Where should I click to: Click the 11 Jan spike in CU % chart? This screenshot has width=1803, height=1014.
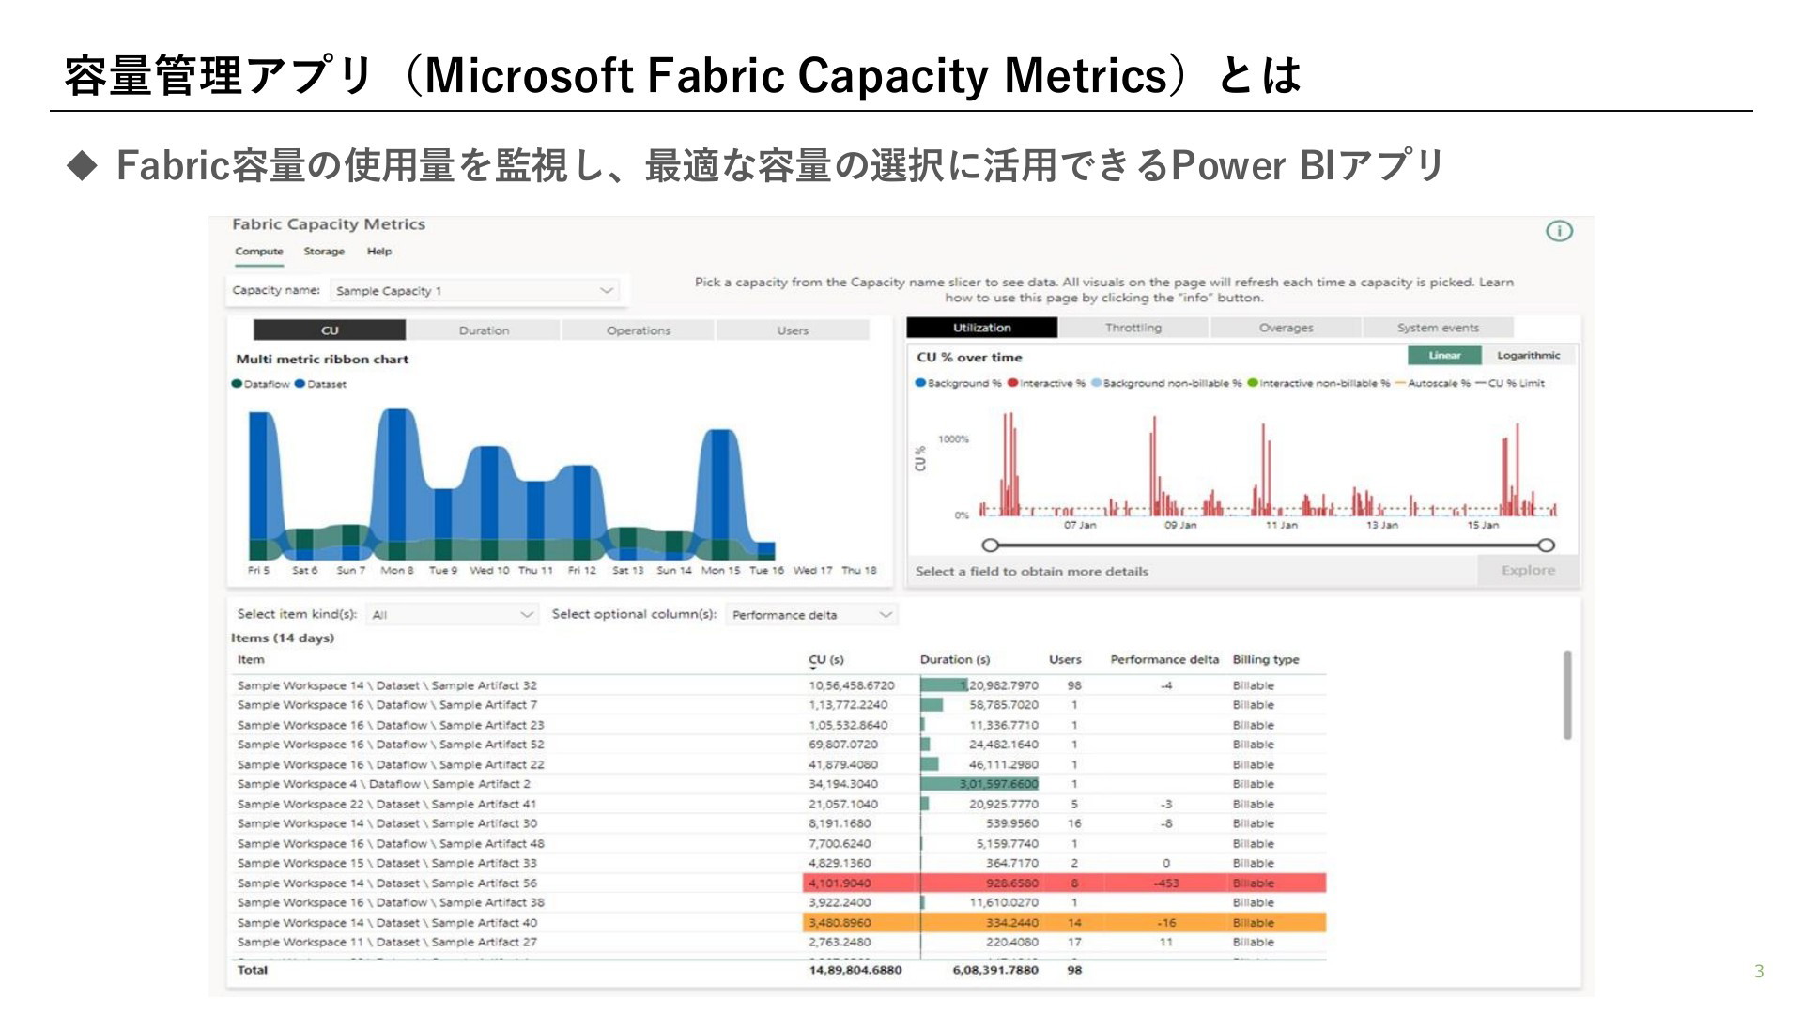[x=1265, y=469]
